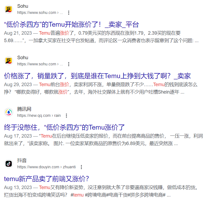Screen dimensions: 206x200
Task: Open headline 终于没憋住 Temu涨价了
Action: point(64,127)
